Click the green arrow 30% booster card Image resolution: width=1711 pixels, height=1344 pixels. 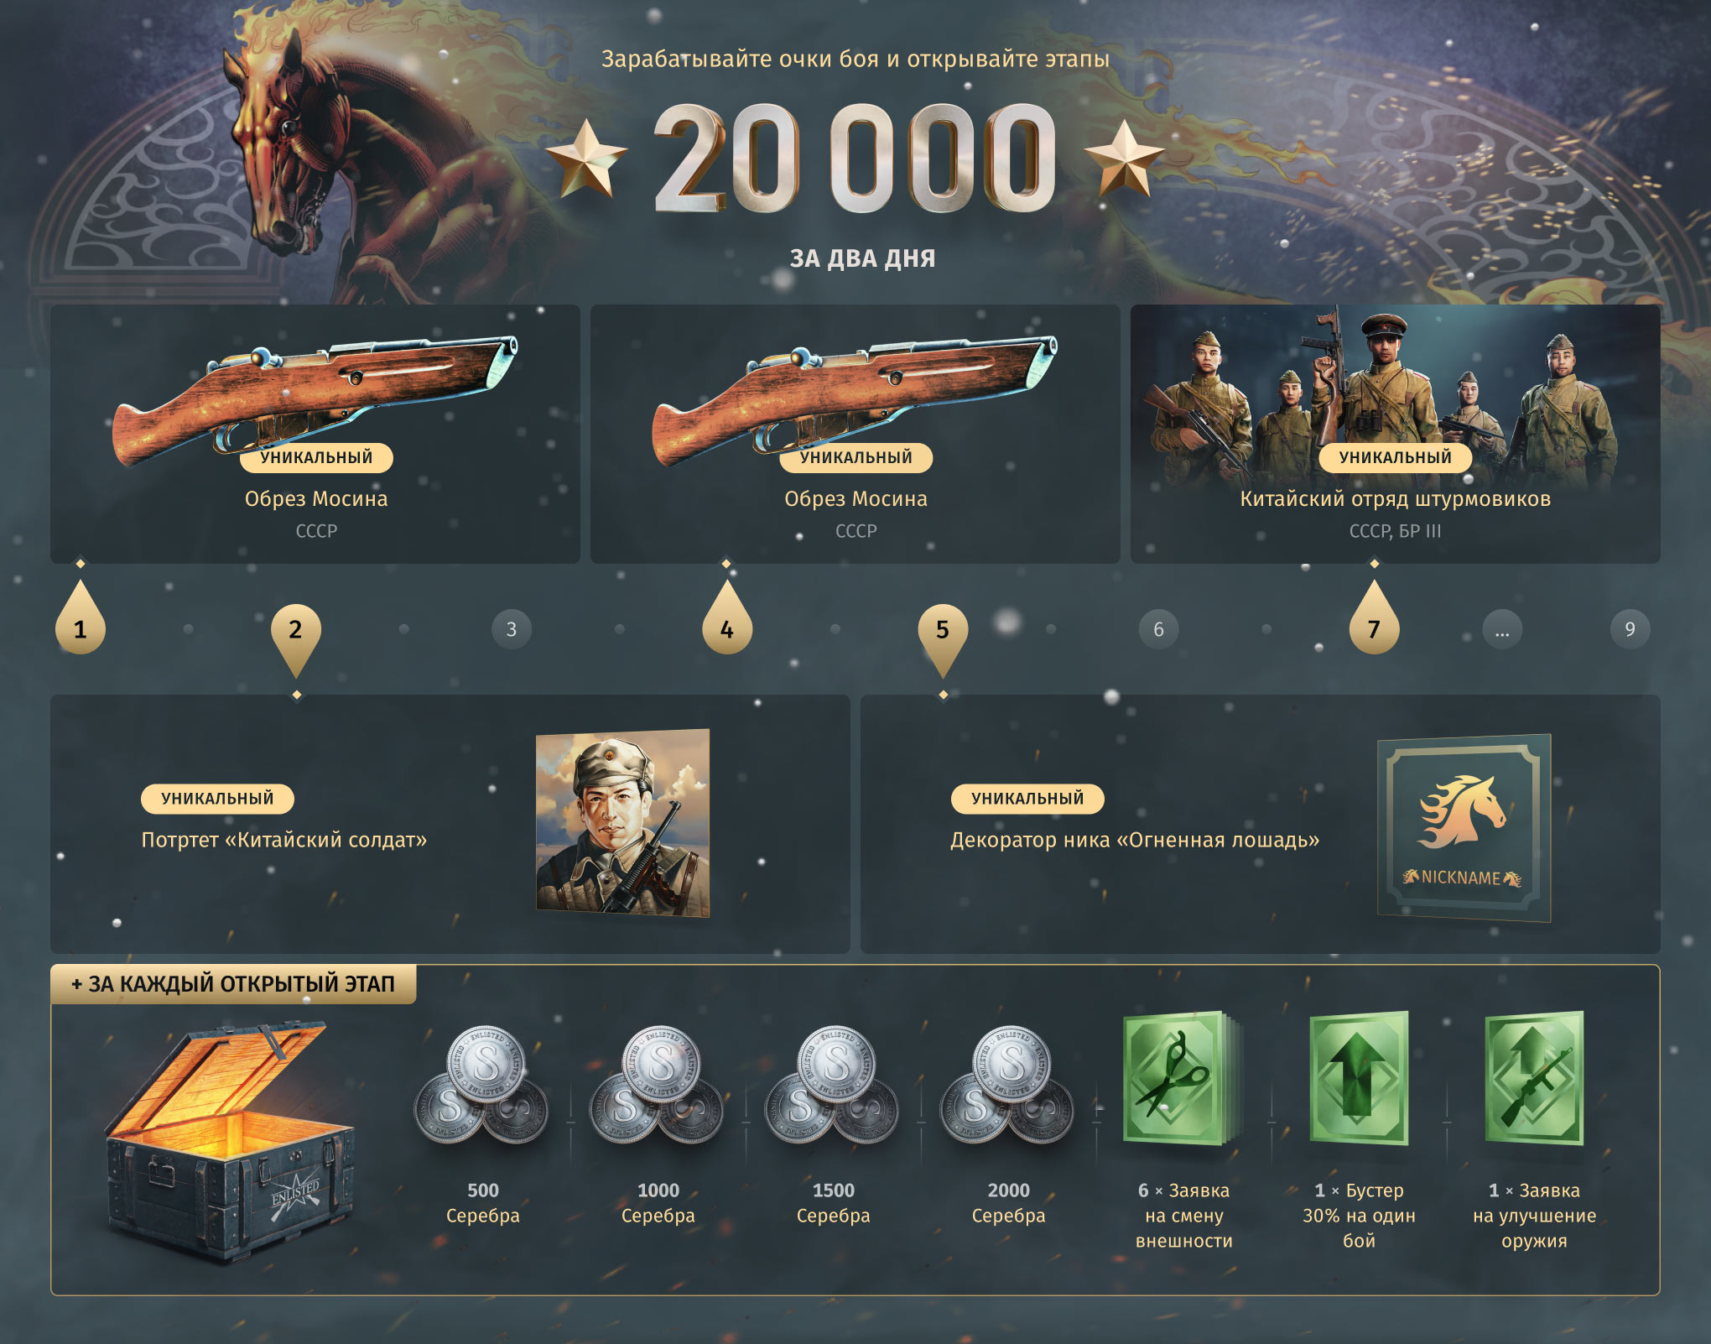(x=1359, y=1079)
